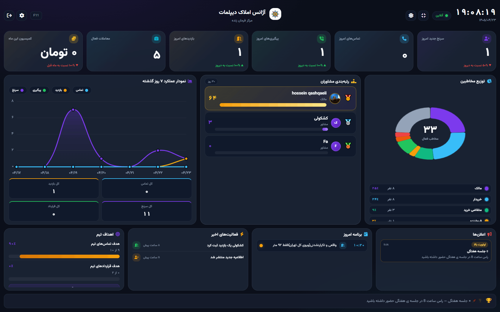Image resolution: width=500 pixels, height=312 pixels.
Task: Click the logout arrow icon in the header
Action: click(9, 15)
